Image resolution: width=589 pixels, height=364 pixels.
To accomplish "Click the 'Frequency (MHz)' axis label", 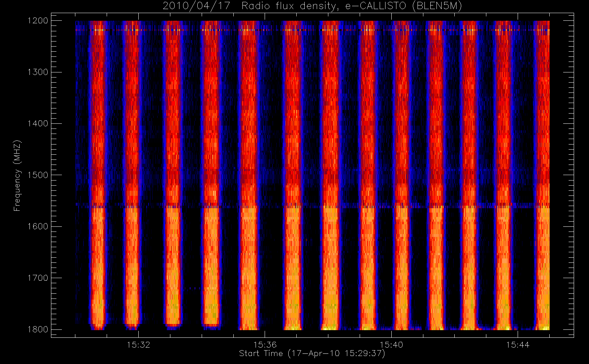I will tap(17, 175).
